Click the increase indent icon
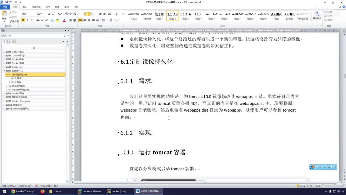This screenshot has width=346, height=195. [x=104, y=14]
